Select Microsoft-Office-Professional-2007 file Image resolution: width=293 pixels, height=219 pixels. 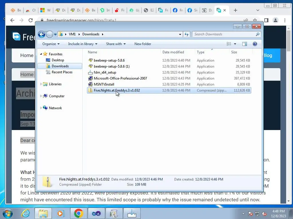click(169, 78)
